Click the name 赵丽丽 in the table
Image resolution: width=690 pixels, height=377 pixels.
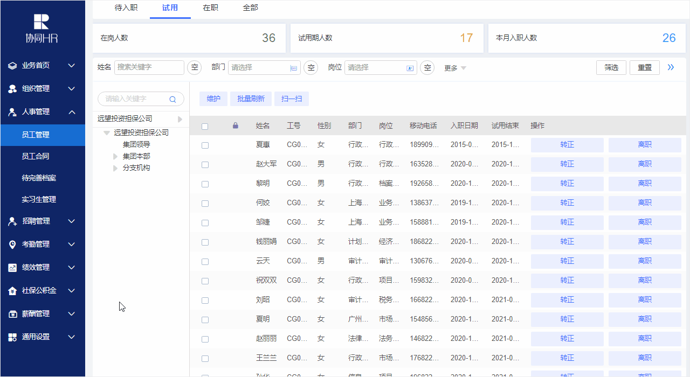click(266, 339)
